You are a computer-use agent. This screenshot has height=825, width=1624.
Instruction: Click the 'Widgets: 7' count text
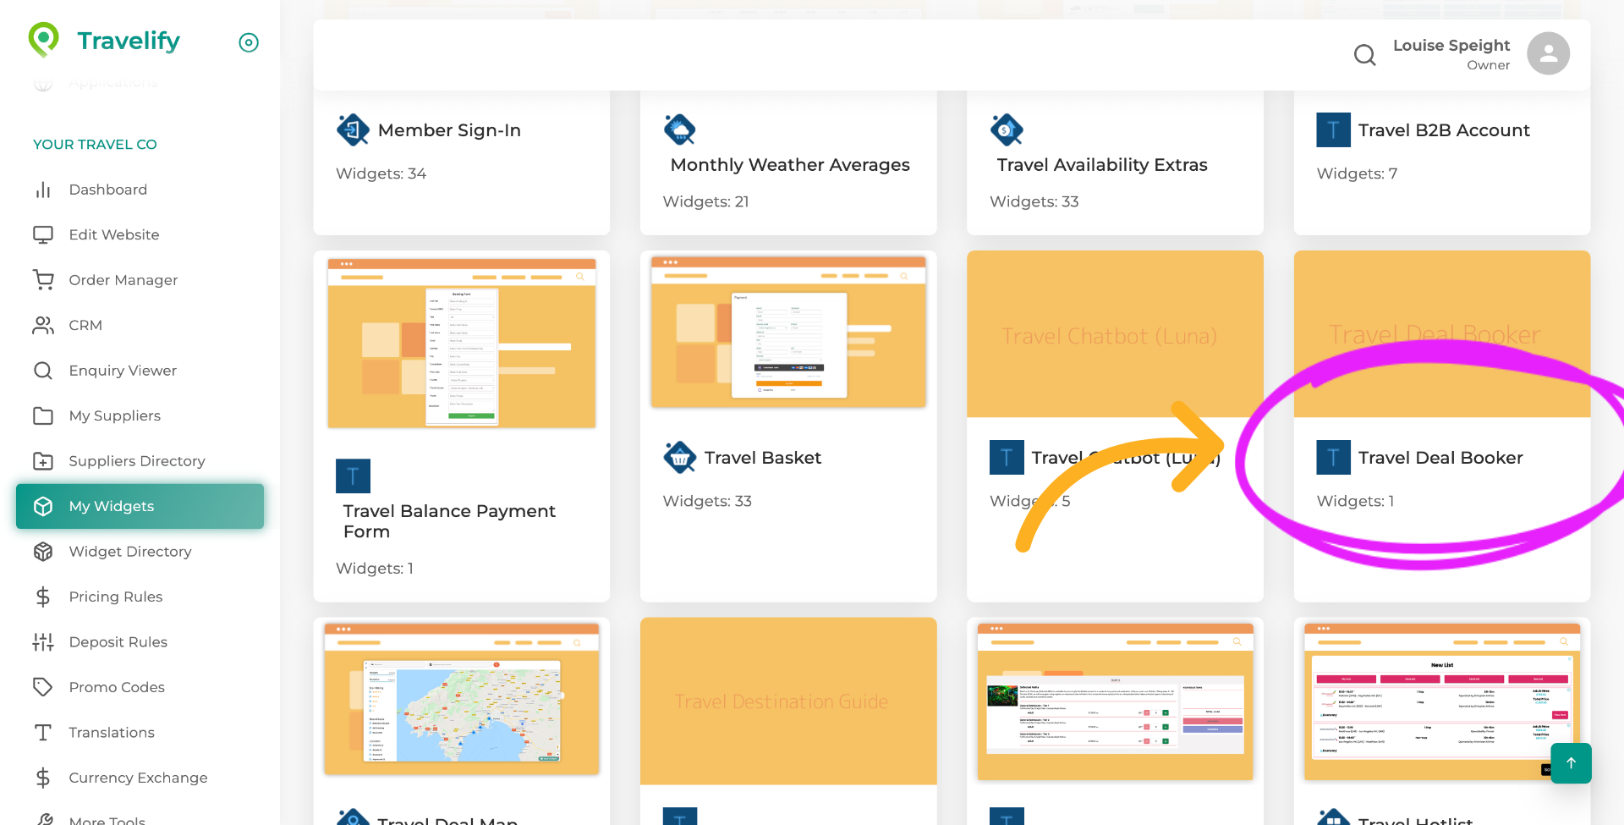[x=1357, y=173]
